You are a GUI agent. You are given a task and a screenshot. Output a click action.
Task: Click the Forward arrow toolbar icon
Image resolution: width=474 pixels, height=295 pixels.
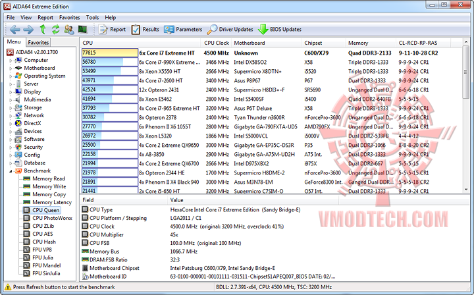(28, 30)
